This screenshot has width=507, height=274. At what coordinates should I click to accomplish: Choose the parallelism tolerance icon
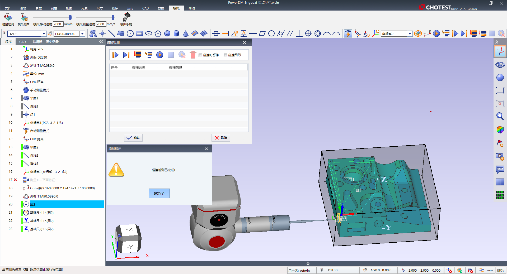click(x=290, y=33)
